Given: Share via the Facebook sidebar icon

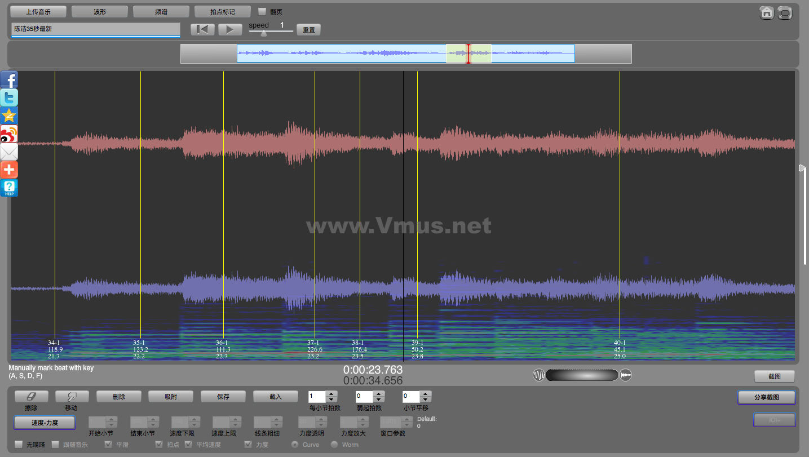Looking at the screenshot, I should click(9, 79).
